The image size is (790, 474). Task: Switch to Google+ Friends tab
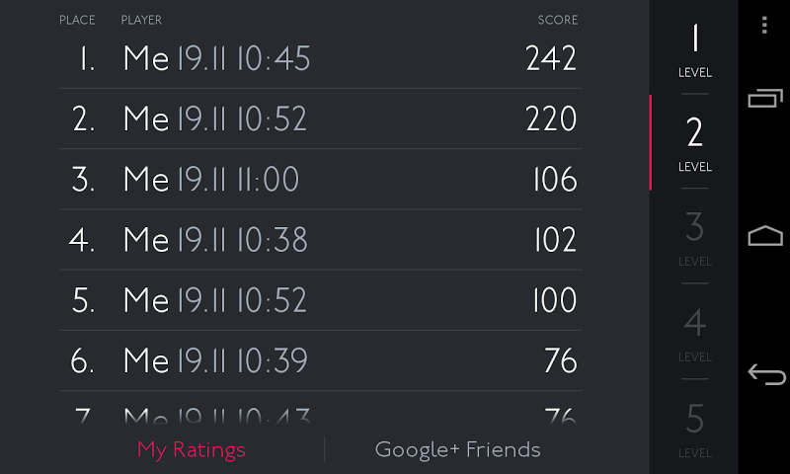coord(457,450)
